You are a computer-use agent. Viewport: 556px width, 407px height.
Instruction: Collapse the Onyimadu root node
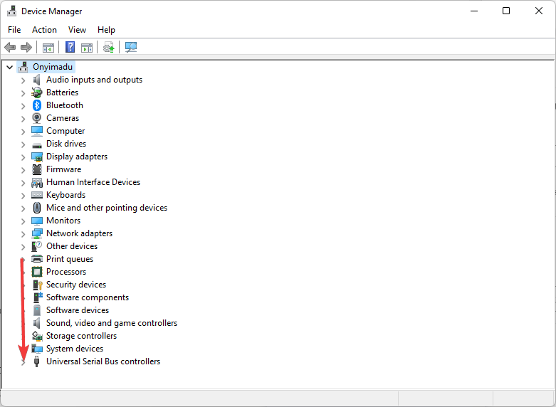(x=9, y=67)
